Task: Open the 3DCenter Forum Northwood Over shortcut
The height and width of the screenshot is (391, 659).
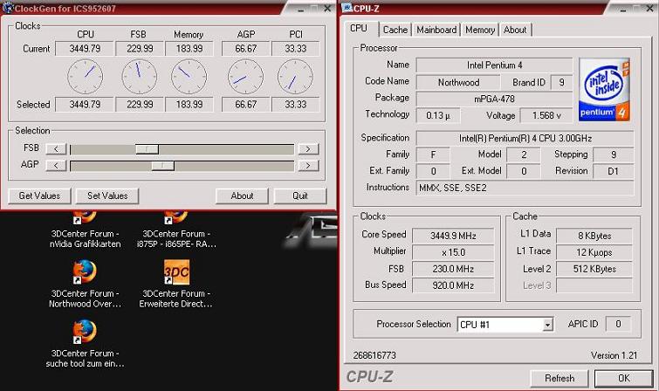Action: coord(85,285)
